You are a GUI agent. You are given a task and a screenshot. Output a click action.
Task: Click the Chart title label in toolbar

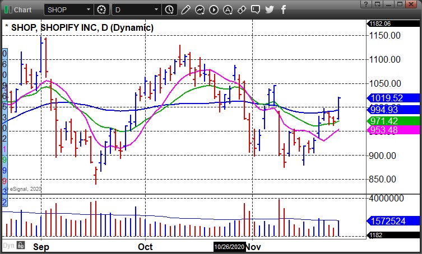coord(22,10)
